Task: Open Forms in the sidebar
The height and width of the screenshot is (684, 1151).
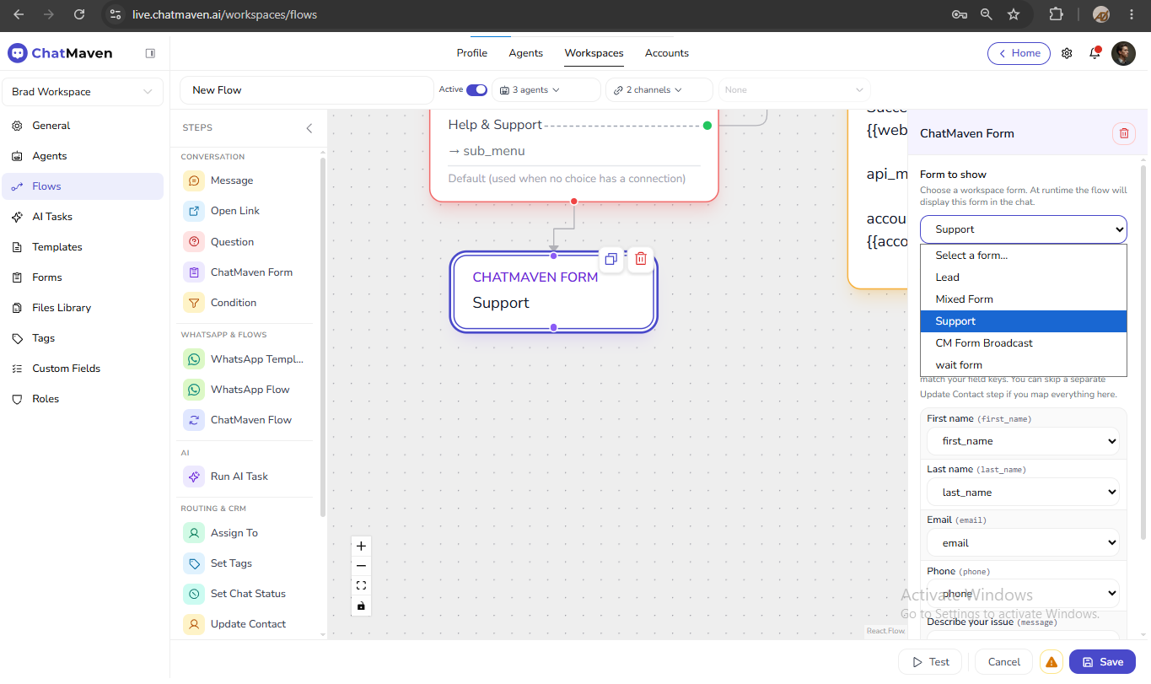Action: [x=83, y=277]
